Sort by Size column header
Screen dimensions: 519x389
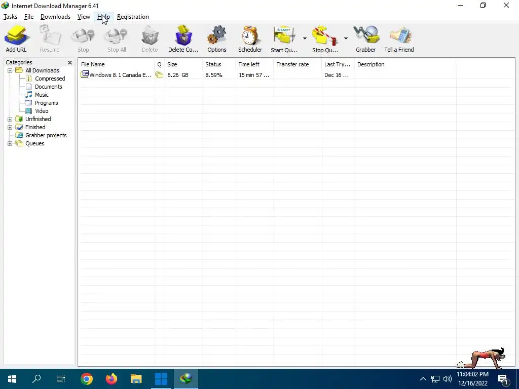pyautogui.click(x=183, y=64)
